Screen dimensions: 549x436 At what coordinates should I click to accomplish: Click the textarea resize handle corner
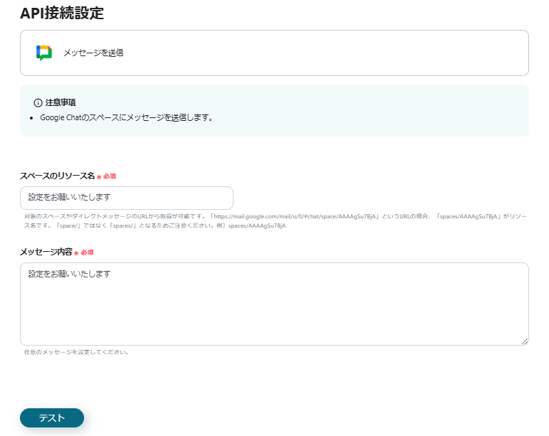pyautogui.click(x=525, y=341)
